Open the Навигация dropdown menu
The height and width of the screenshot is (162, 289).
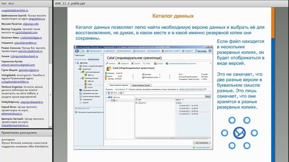pos(140,51)
